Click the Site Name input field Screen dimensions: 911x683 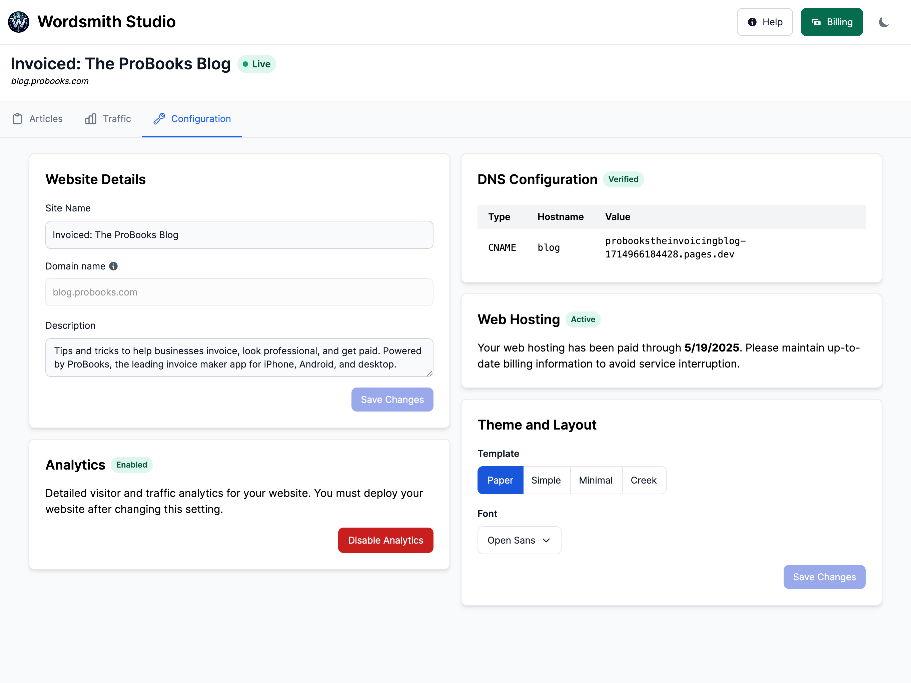tap(239, 235)
